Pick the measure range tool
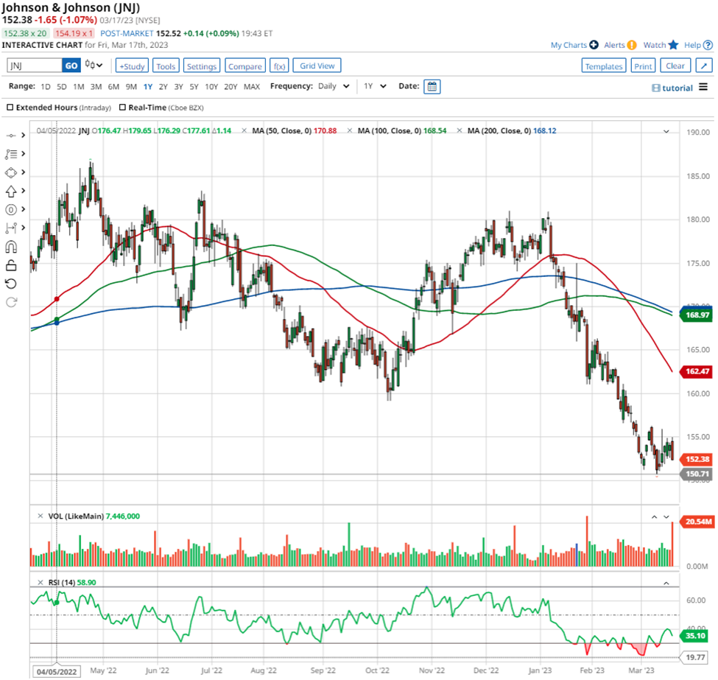Image resolution: width=718 pixels, height=680 pixels. (11, 228)
